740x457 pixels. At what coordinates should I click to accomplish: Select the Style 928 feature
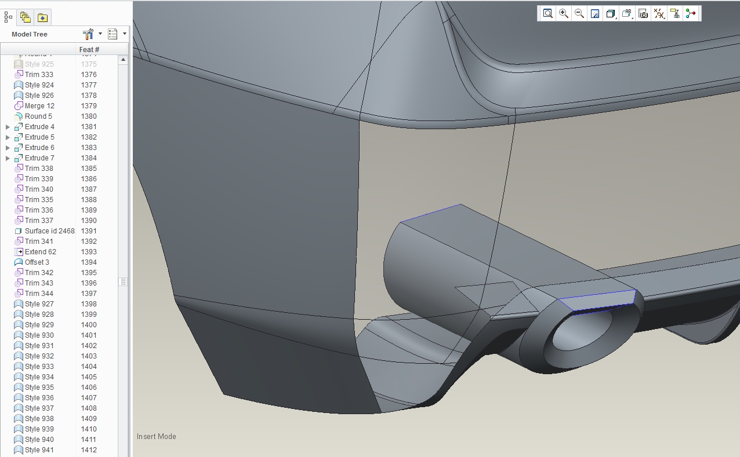click(39, 315)
